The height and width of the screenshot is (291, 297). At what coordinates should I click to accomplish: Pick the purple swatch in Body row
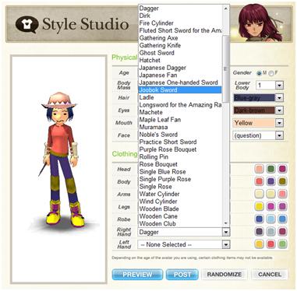click(270, 181)
